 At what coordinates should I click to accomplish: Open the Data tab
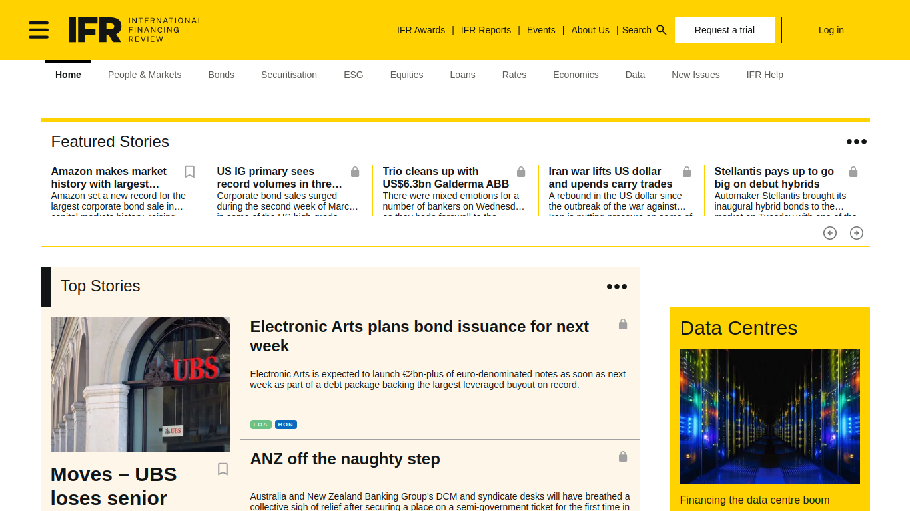tap(635, 75)
